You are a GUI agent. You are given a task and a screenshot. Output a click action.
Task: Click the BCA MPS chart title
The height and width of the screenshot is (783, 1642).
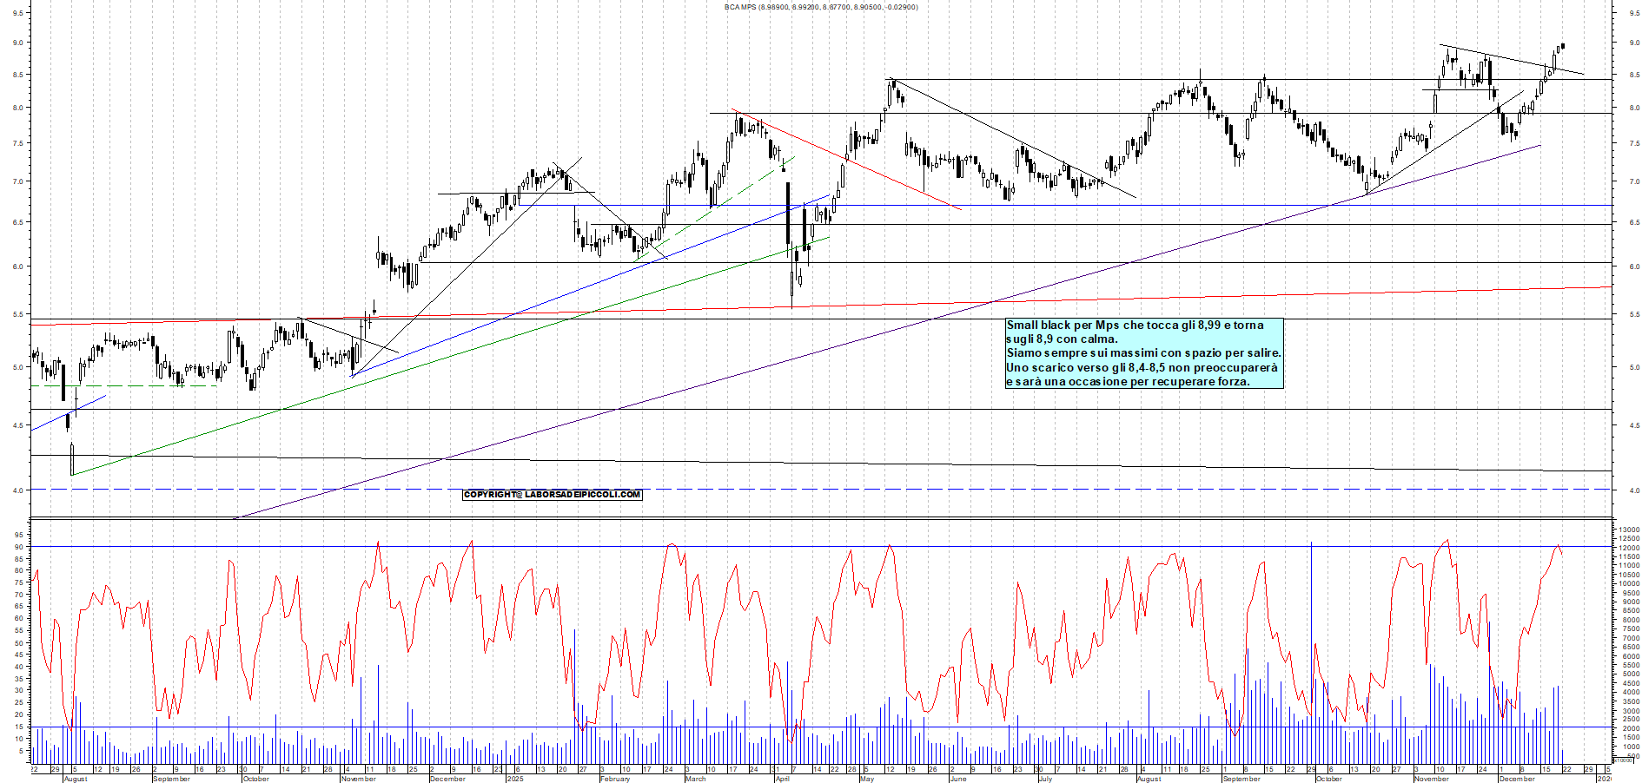point(820,7)
